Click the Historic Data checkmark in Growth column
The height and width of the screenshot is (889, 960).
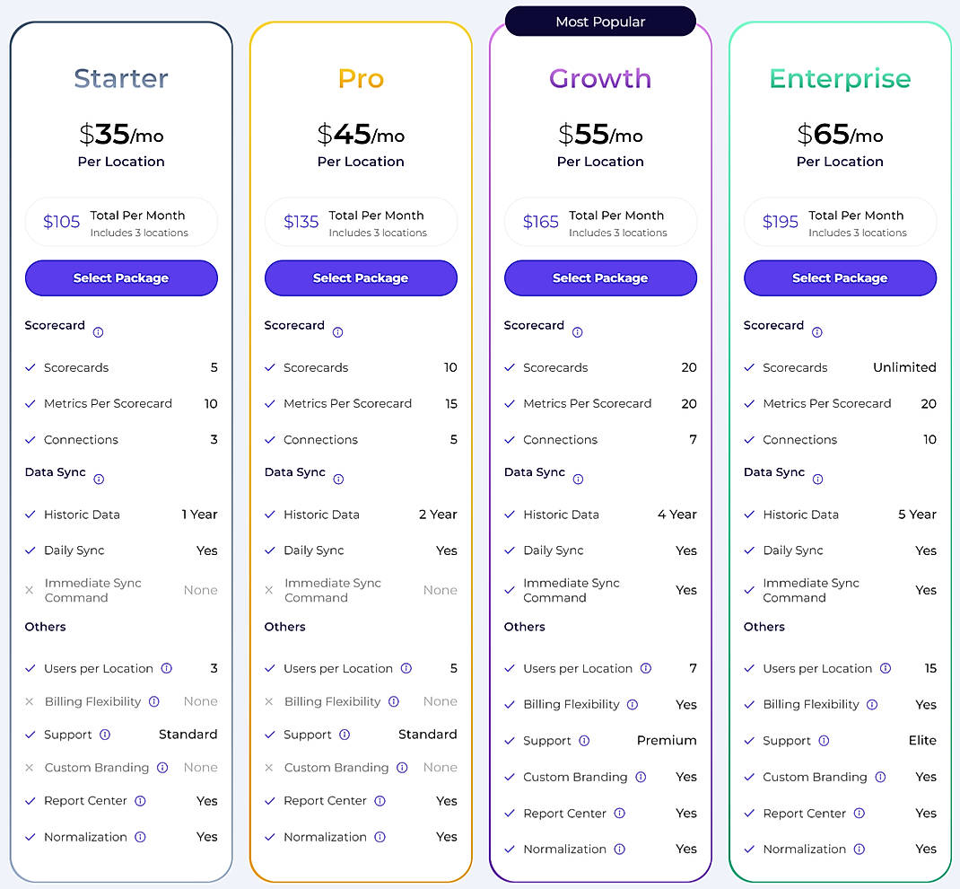pos(509,514)
